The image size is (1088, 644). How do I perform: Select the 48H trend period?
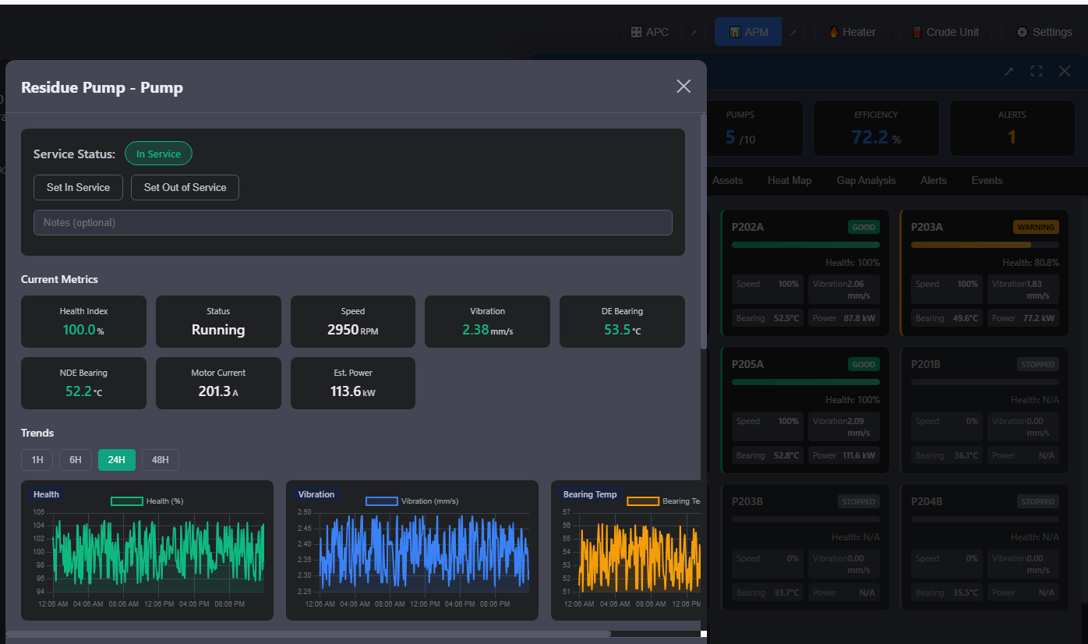tap(160, 460)
